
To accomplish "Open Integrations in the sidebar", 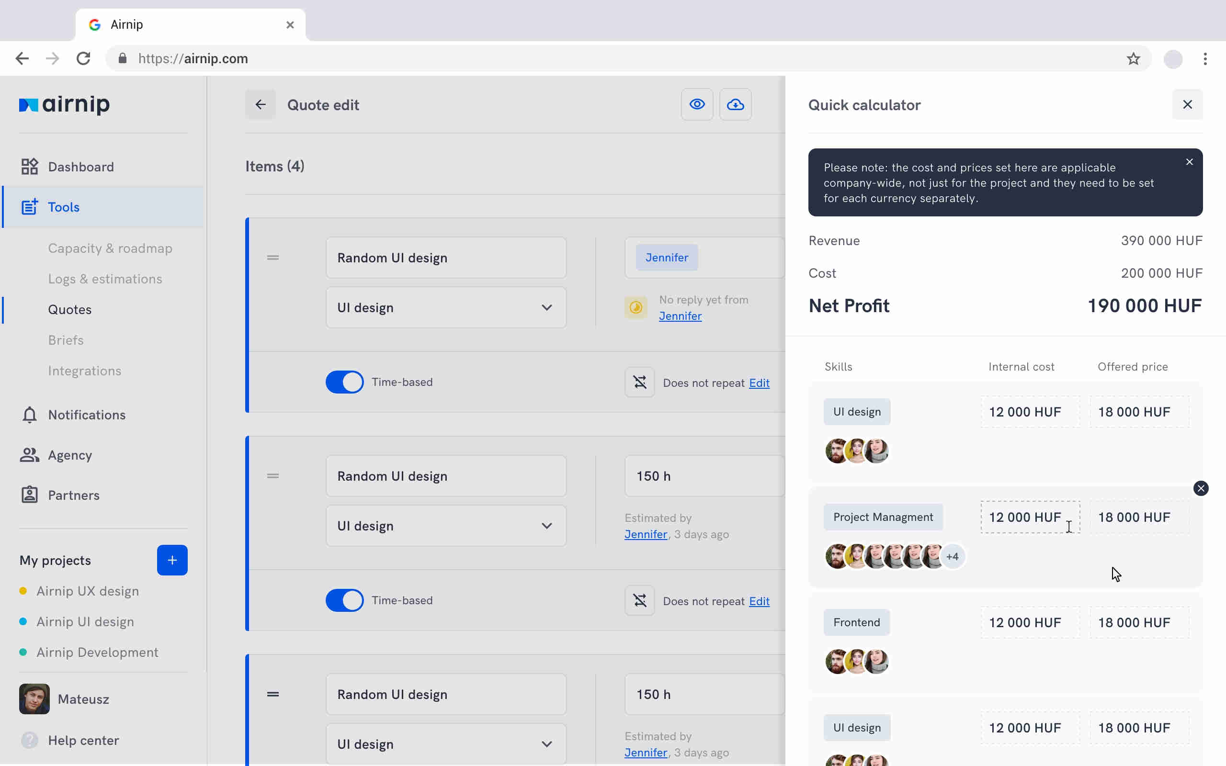I will coord(85,371).
